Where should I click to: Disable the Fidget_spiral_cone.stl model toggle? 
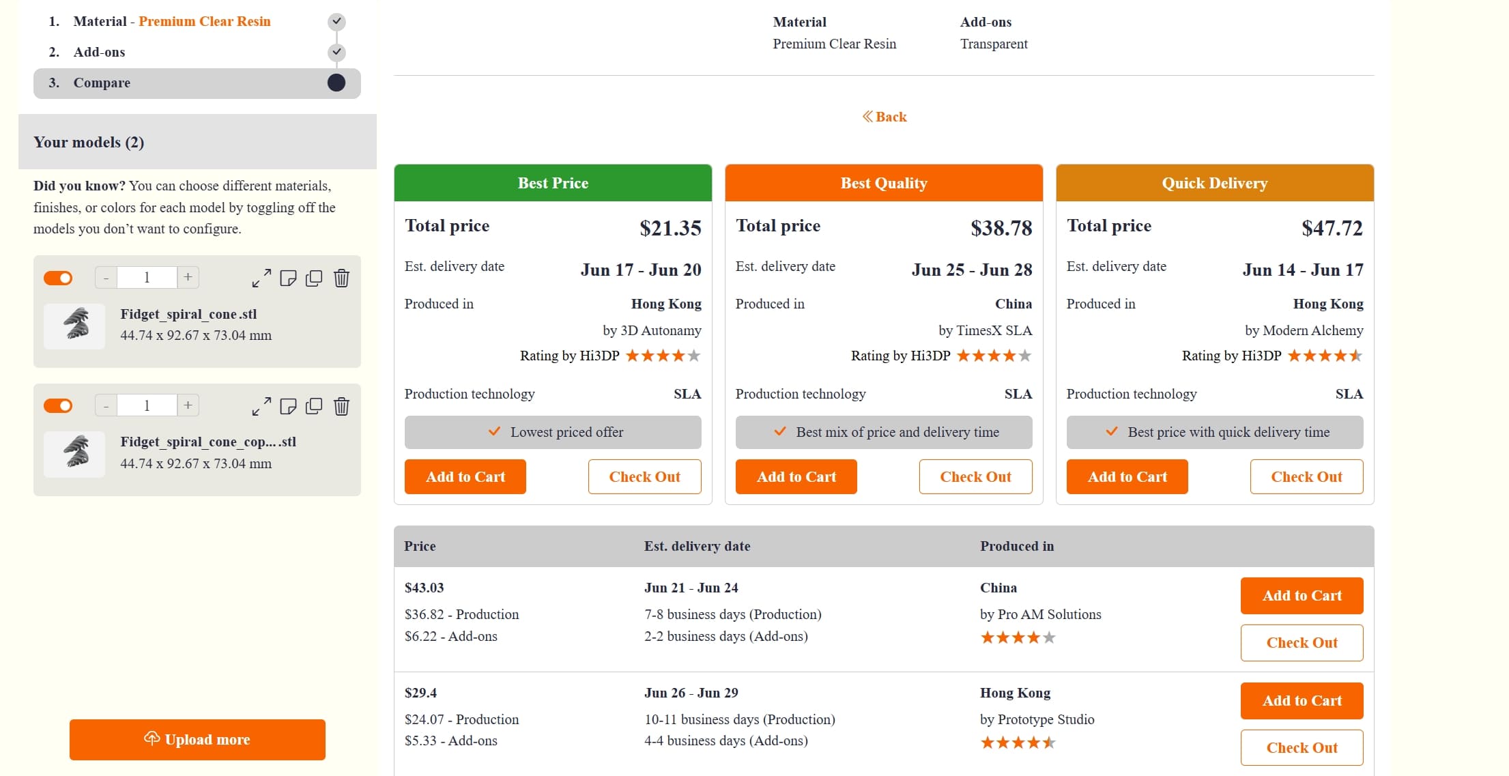coord(58,278)
